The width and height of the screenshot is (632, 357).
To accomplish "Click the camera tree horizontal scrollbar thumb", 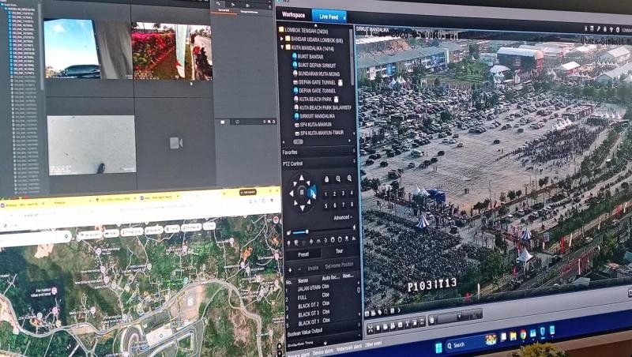I will point(298,142).
